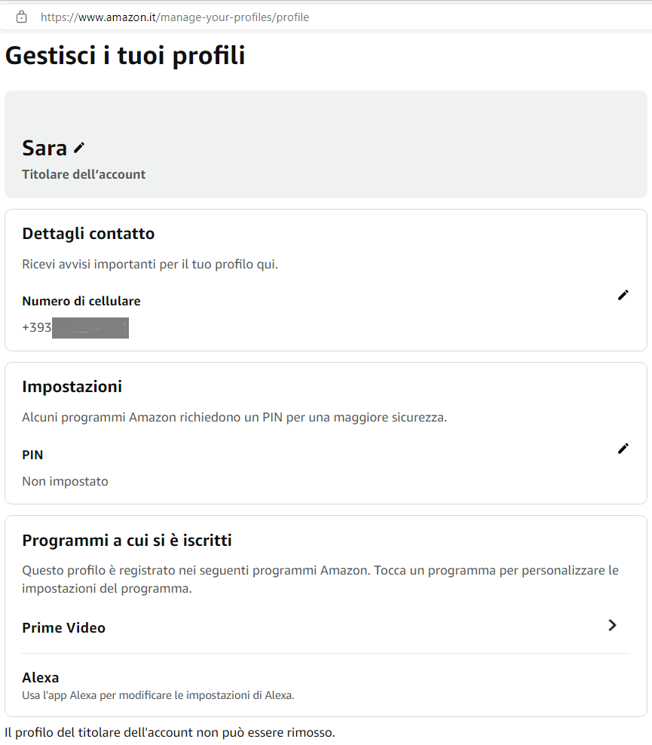Click the 'Dettagli contatto' section heading
The image size is (652, 745).
pos(88,234)
